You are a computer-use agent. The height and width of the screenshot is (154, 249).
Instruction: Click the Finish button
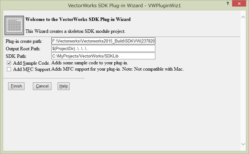(16, 86)
